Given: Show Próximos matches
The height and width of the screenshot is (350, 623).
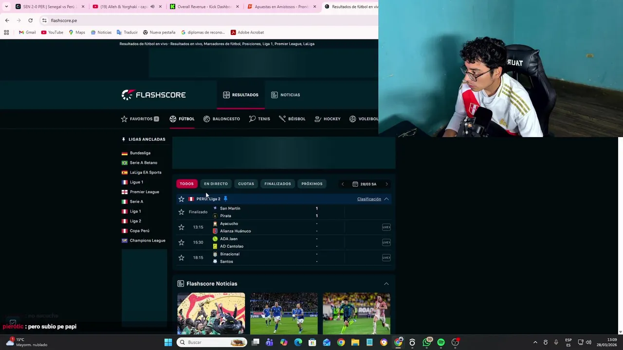Looking at the screenshot, I should pos(312,184).
